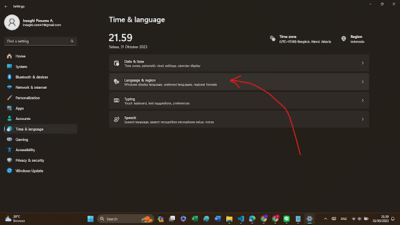Open System settings in the sidebar

[x=41, y=67]
